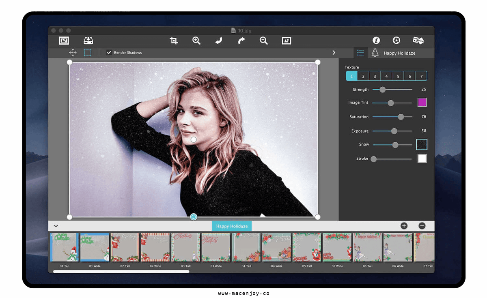Click the Saturation value 76
487x298 pixels.
[x=424, y=117]
